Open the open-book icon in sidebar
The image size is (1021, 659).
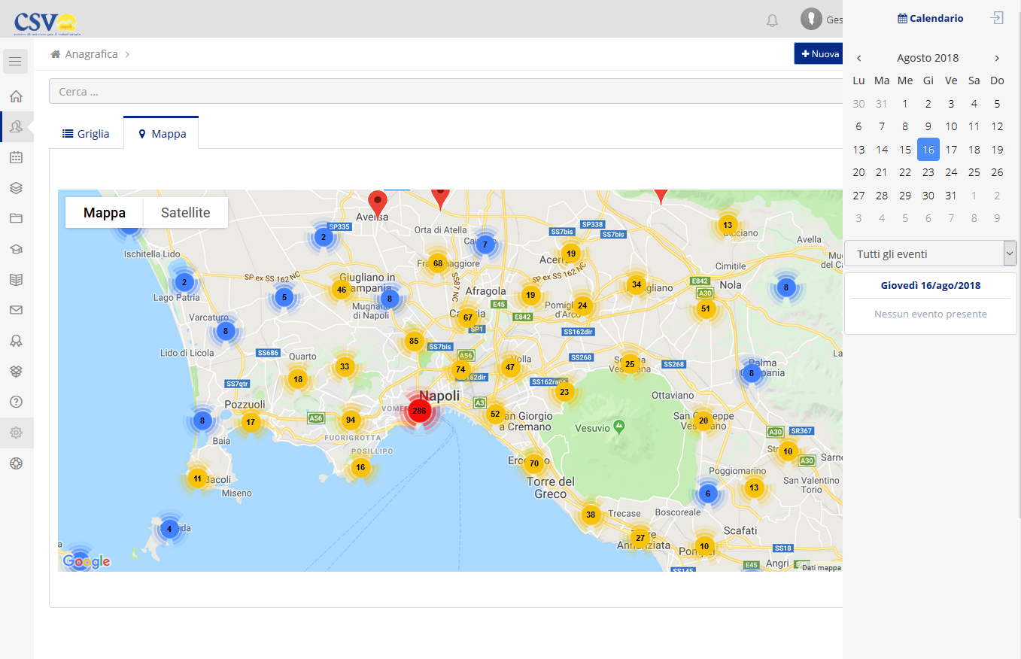click(x=16, y=279)
